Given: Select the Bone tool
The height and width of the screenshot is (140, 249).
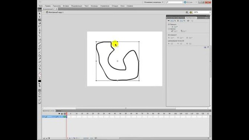Looking at the screenshot, I should [40, 52].
